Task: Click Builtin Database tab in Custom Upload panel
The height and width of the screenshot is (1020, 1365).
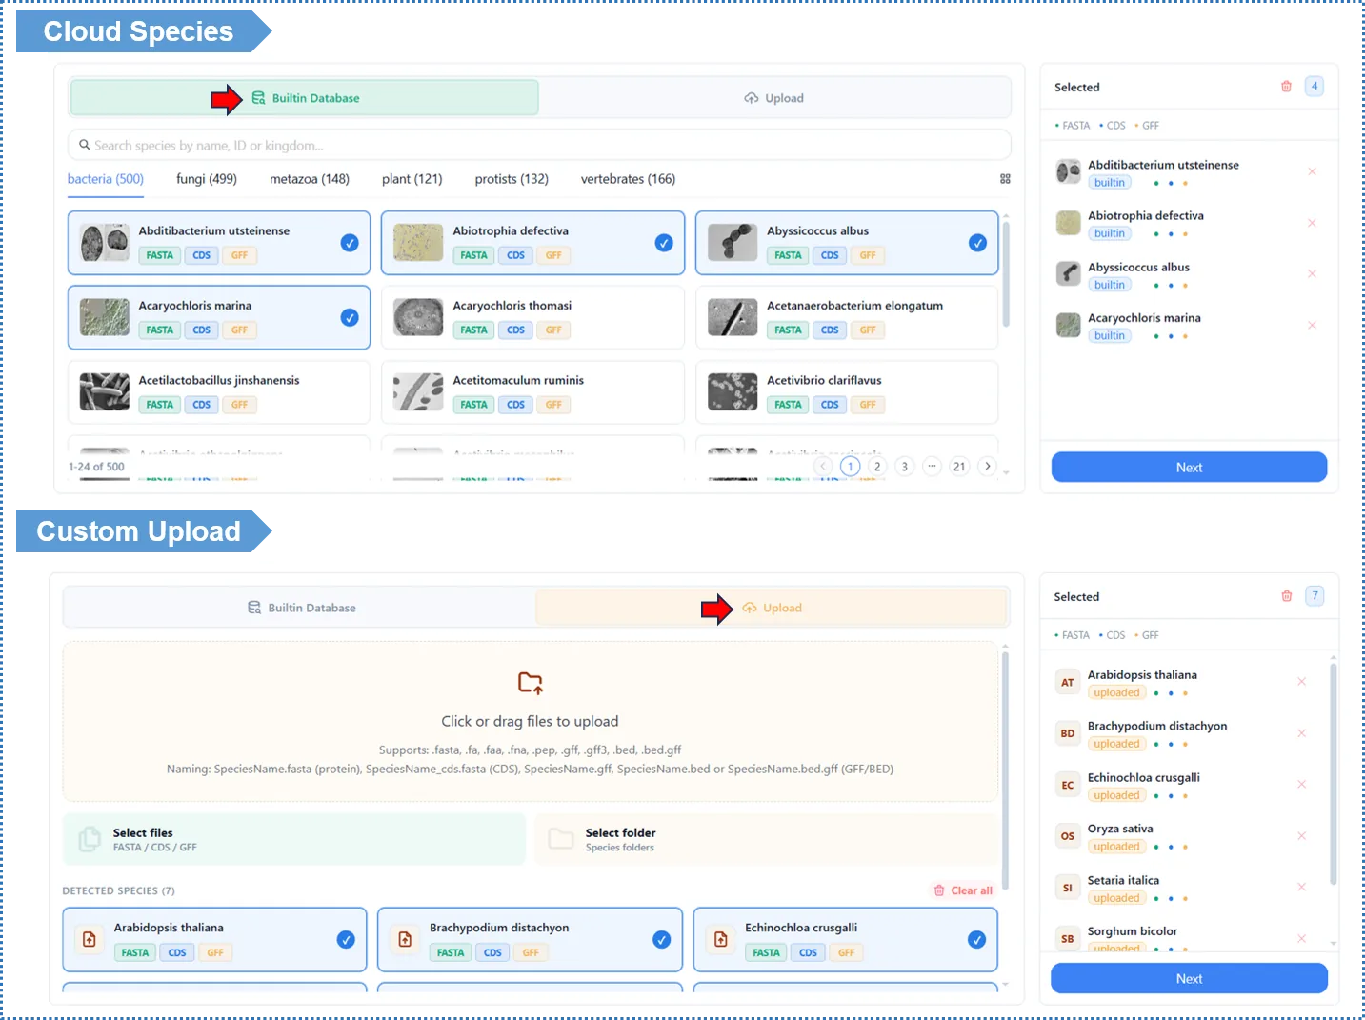Action: 301,608
